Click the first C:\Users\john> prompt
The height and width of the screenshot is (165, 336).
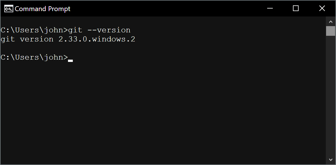[x=34, y=30]
